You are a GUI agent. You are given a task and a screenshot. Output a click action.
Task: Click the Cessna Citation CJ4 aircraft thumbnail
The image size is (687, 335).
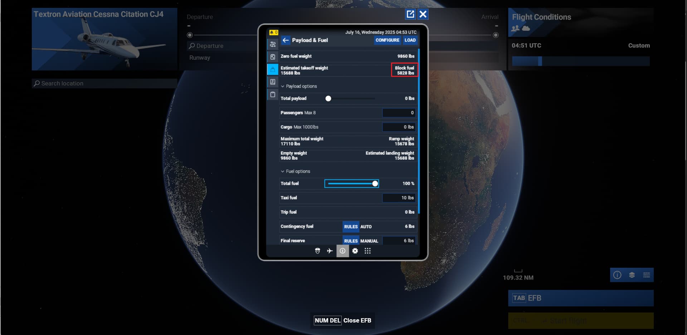[104, 39]
